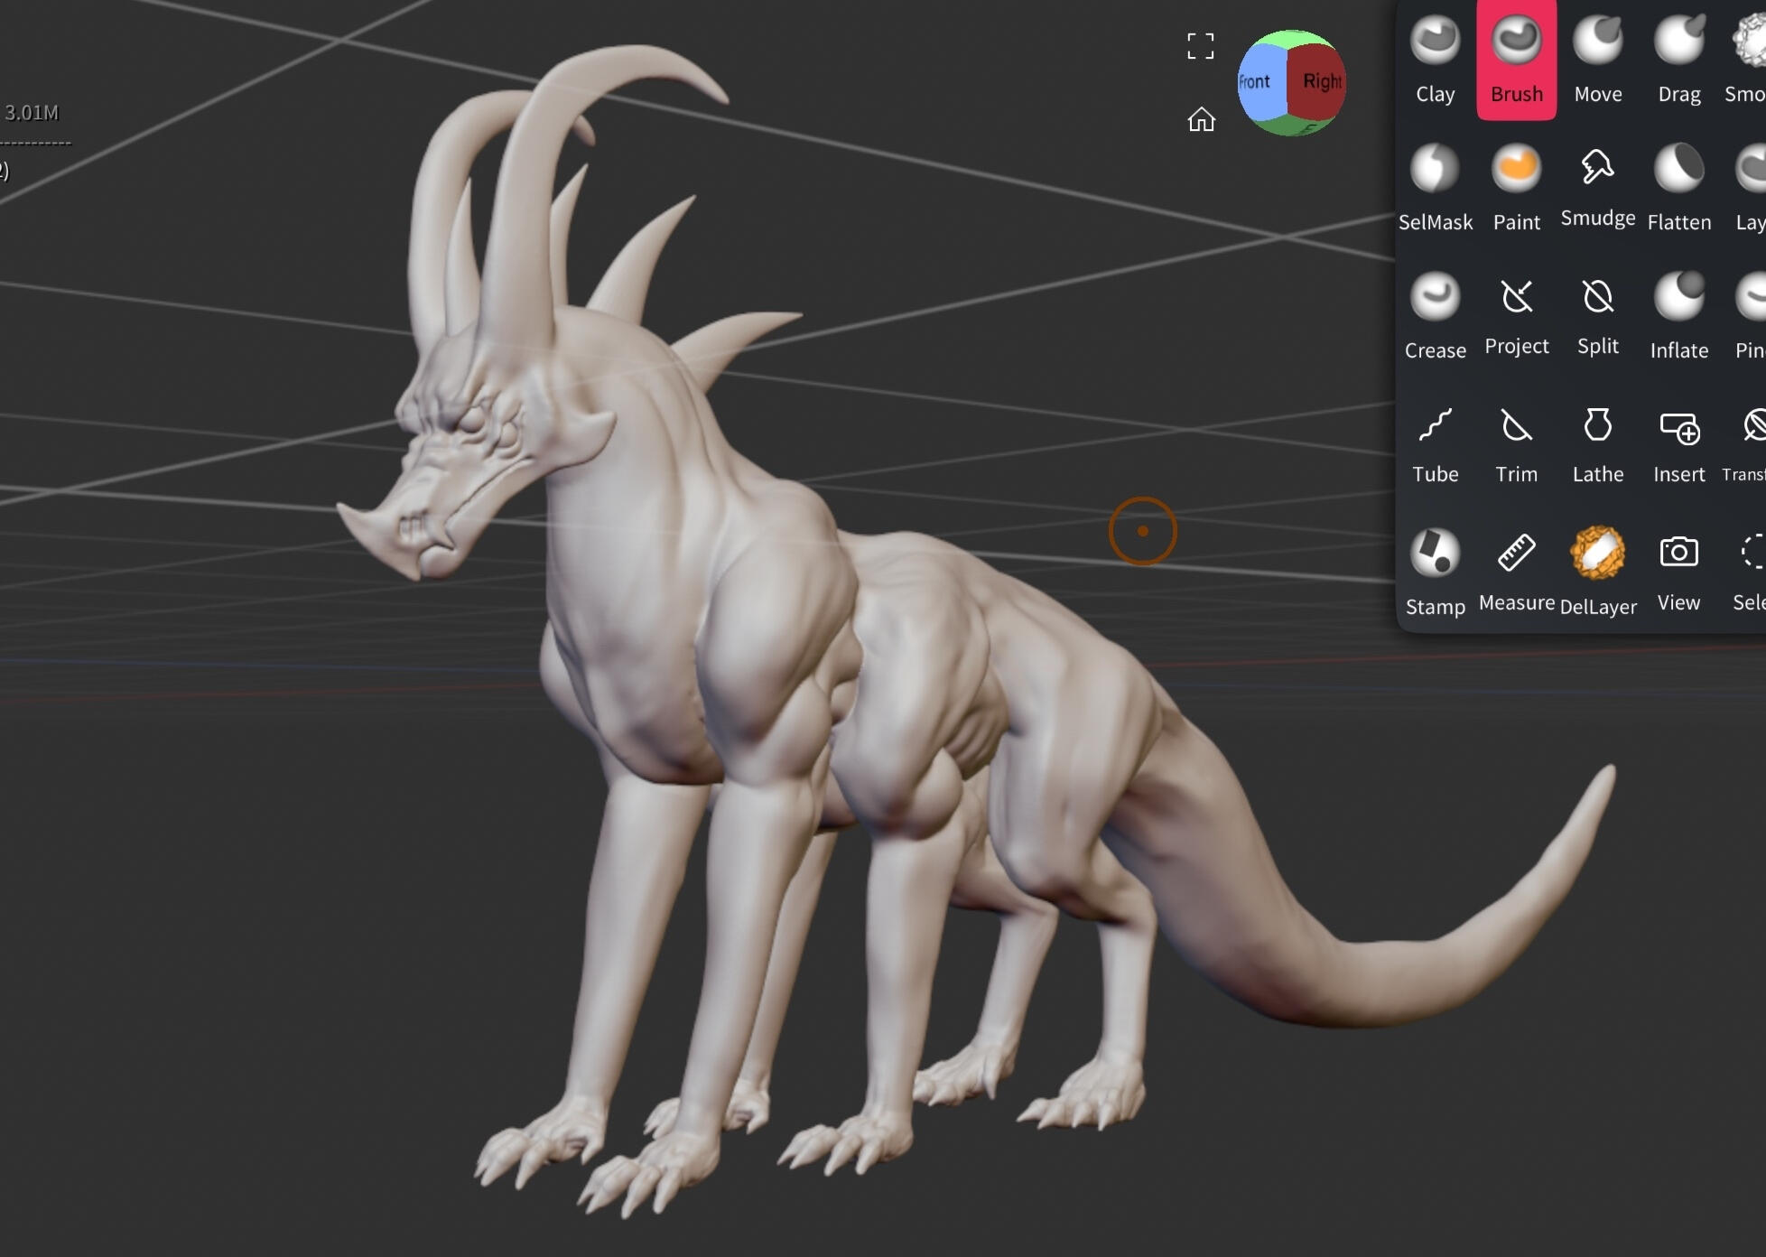Snap to Right view on orientation cube
1766x1257 pixels.
pos(1319,82)
